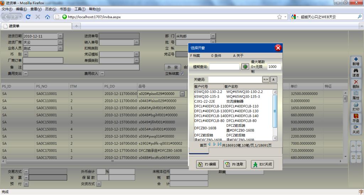364x195 pixels.
Task: Close the 选择开窗 dialog with red X
Action: point(278,48)
